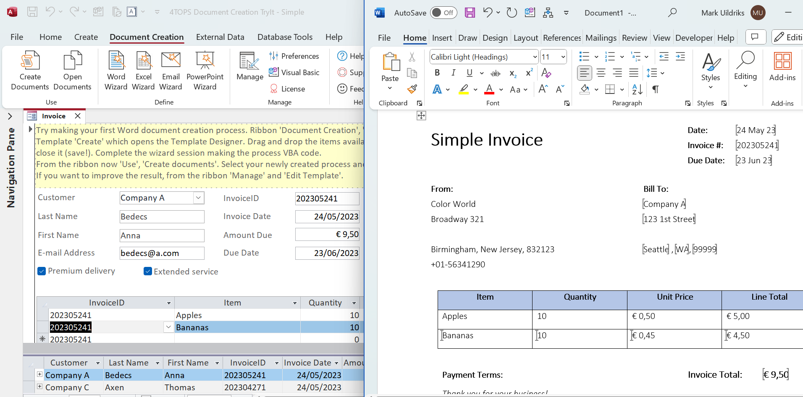Viewport: 803px width, 397px height.
Task: Apply bold formatting in Word
Action: [x=437, y=73]
